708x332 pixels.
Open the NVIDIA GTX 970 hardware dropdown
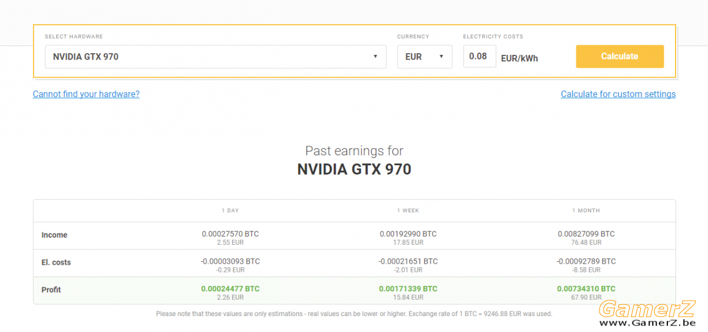coord(215,57)
